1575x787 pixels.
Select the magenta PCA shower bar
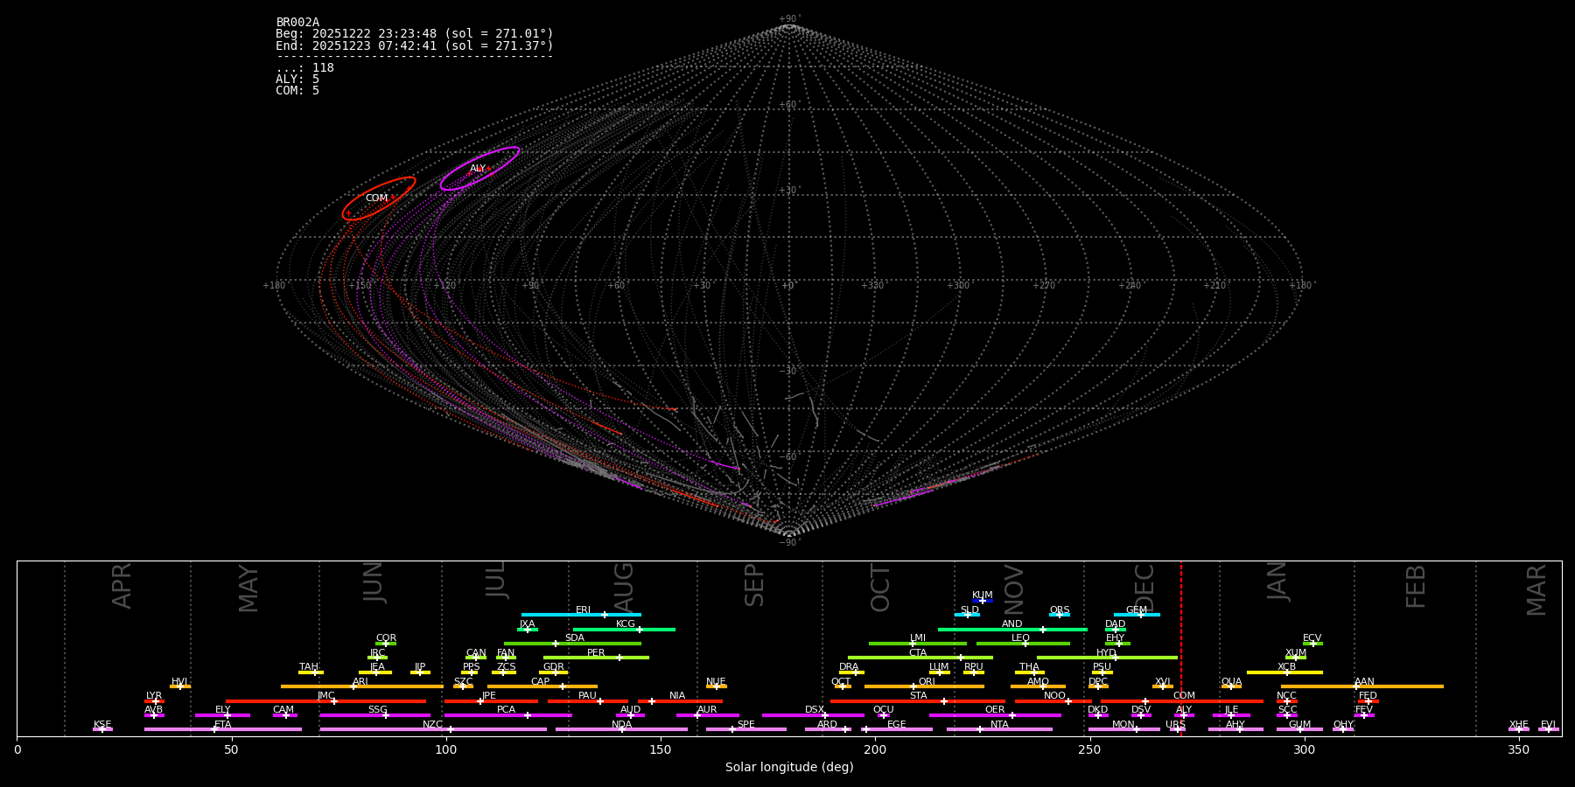(507, 715)
